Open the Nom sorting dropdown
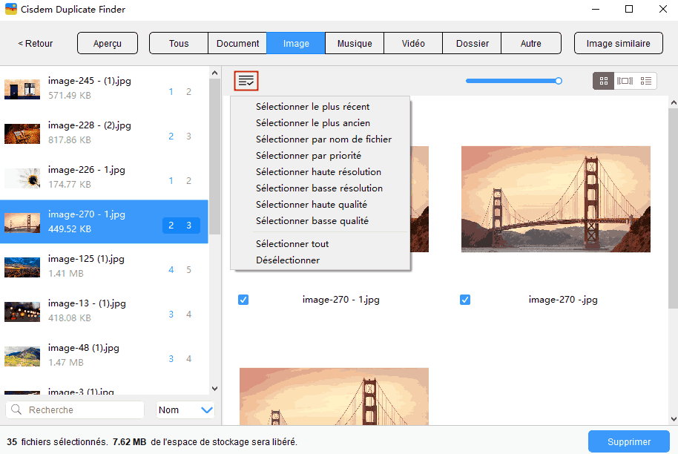The height and width of the screenshot is (454, 678). coord(185,409)
